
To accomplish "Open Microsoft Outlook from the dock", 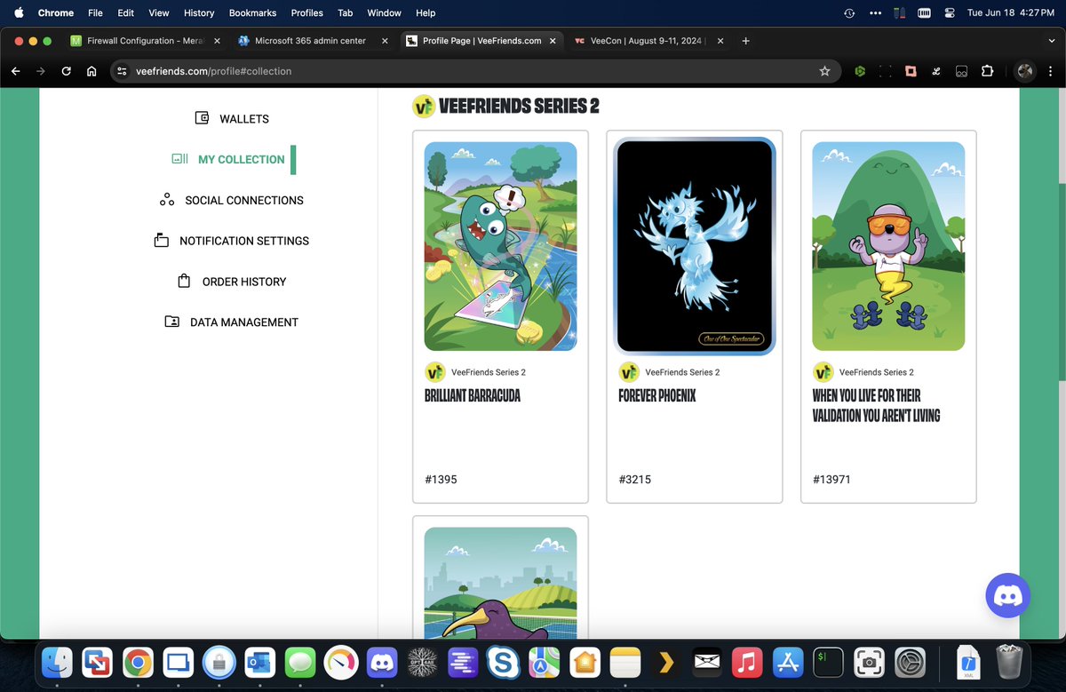I will [259, 663].
